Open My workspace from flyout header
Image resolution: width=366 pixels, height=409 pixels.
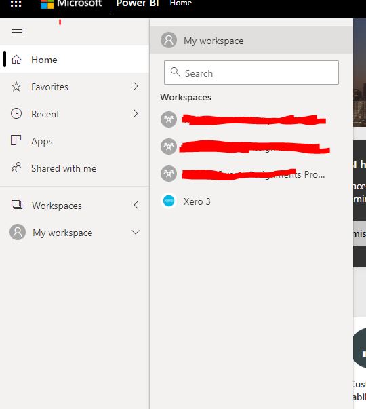(x=251, y=40)
